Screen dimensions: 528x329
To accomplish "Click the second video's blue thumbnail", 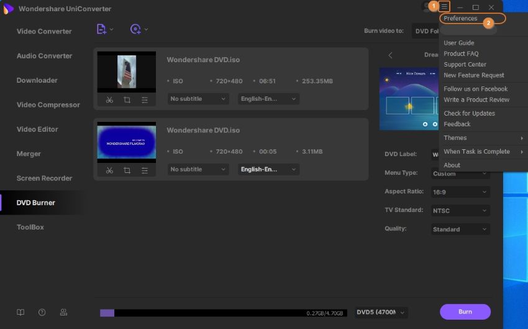I will pos(127,142).
